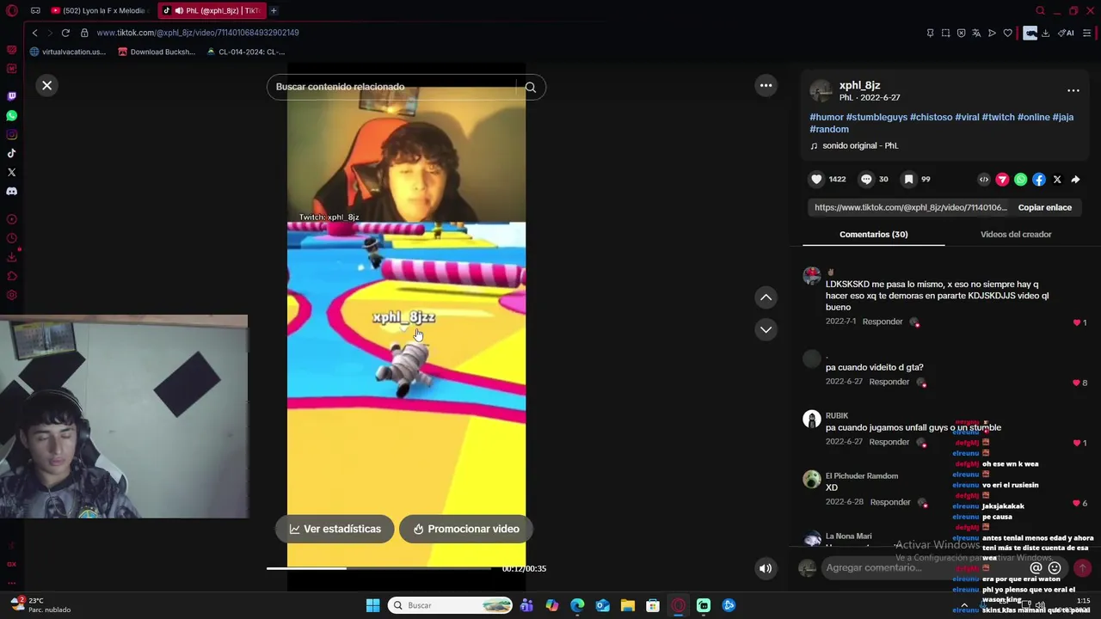Open the 'Download Bucksh...' bookmark
Image resolution: width=1101 pixels, height=619 pixels.
(157, 52)
